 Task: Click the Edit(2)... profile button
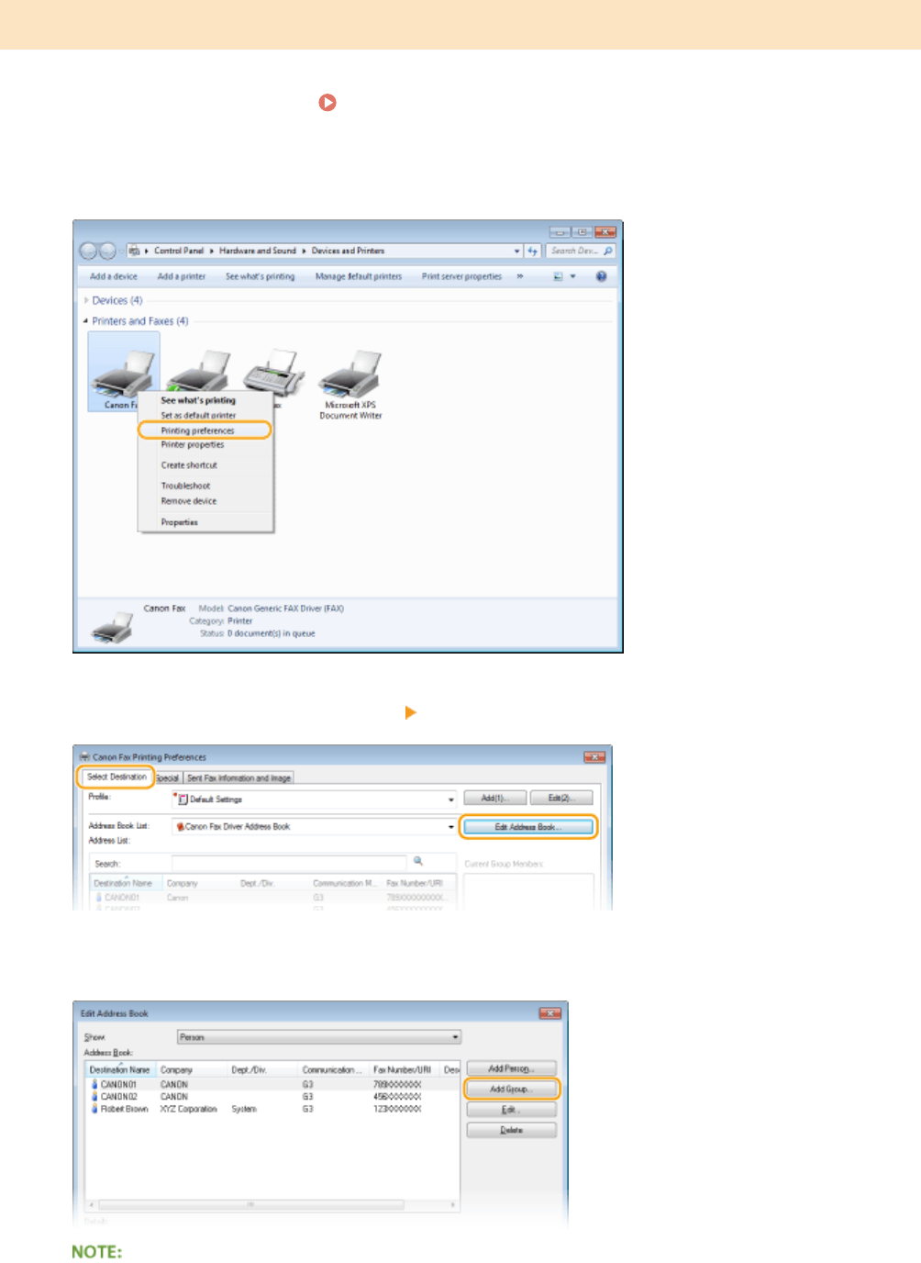(561, 799)
